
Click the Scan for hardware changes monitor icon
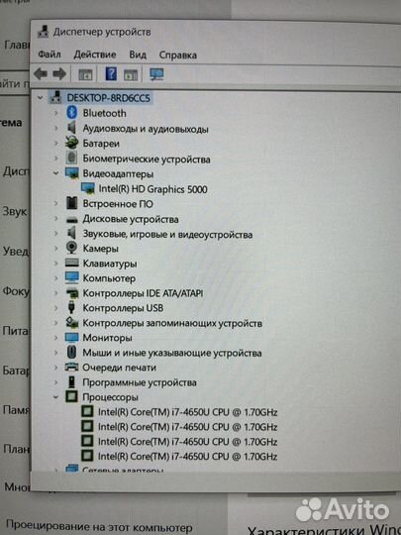pyautogui.click(x=156, y=74)
